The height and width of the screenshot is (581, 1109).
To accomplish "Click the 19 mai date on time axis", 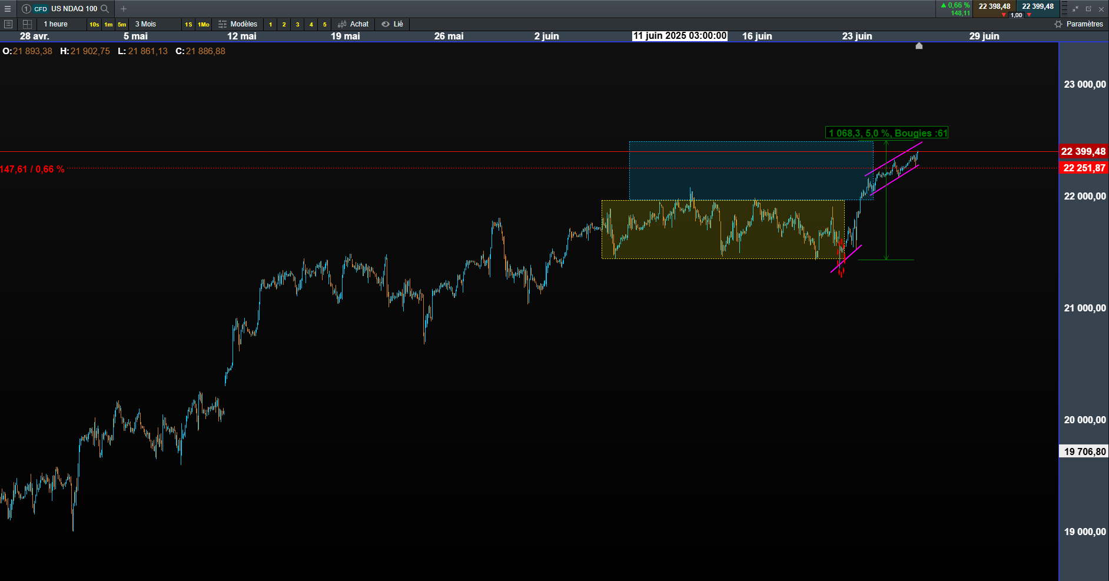I will coord(346,36).
